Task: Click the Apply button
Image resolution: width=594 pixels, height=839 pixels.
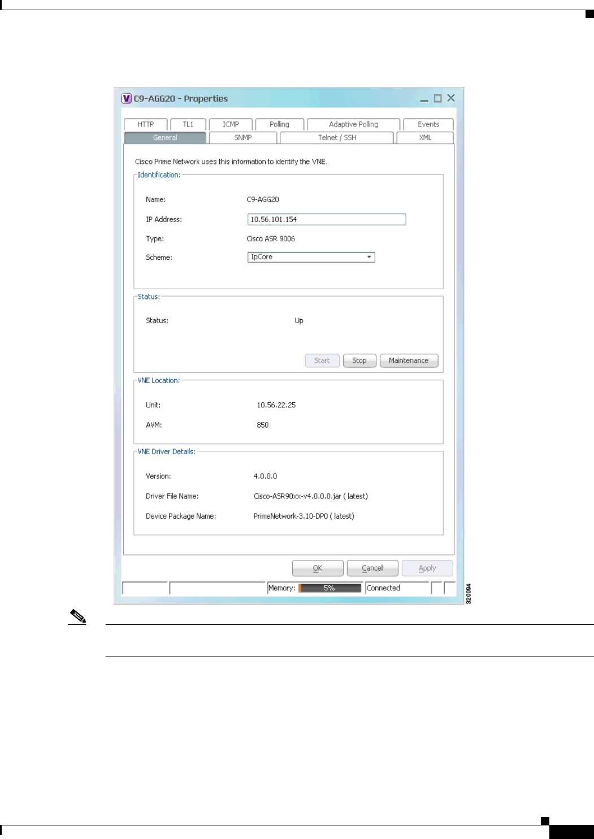Action: click(427, 568)
